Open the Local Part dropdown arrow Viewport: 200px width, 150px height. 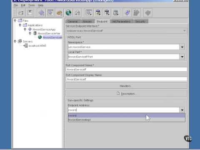click(182, 57)
